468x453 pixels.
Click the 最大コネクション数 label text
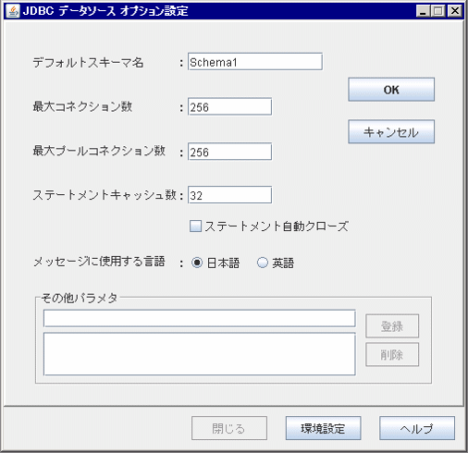tap(82, 107)
